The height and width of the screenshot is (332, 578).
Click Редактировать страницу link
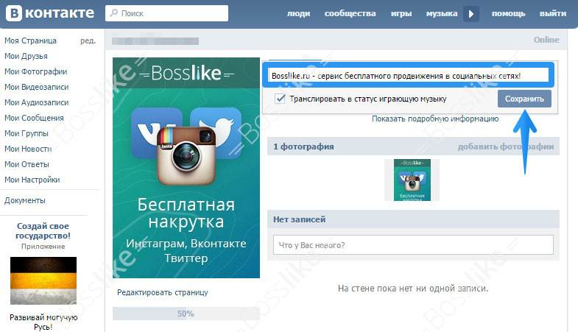pos(163,292)
